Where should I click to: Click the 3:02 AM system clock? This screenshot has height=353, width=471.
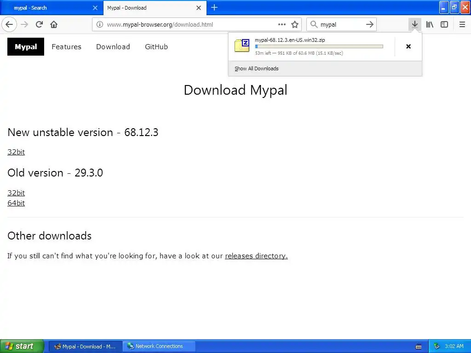454,346
